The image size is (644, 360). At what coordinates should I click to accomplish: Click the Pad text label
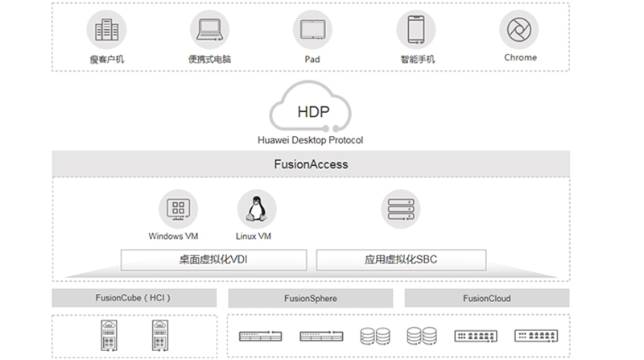pyautogui.click(x=312, y=60)
